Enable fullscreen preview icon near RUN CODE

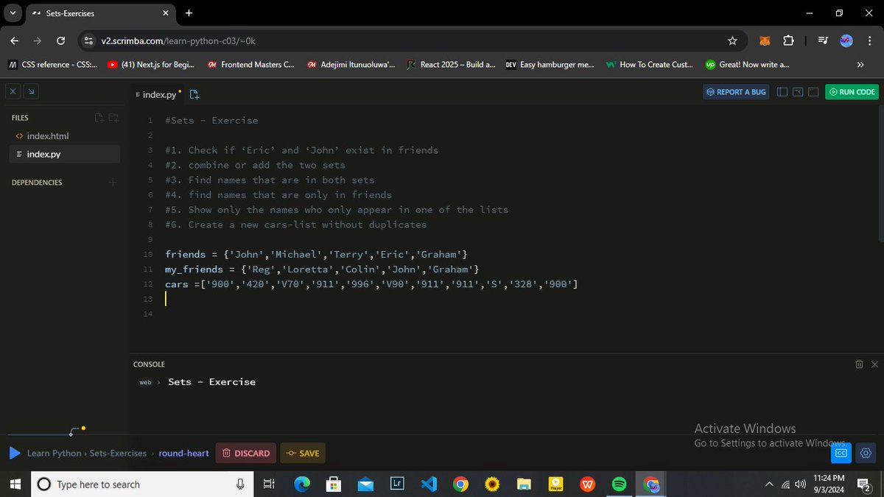(813, 91)
